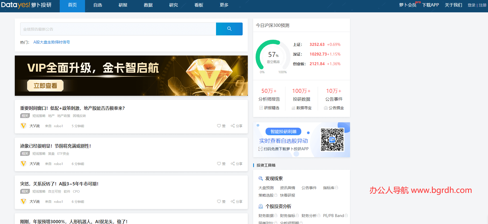Click the 大V说 avatar on first article
Image resolution: width=488 pixels, height=224 pixels.
coord(23,126)
